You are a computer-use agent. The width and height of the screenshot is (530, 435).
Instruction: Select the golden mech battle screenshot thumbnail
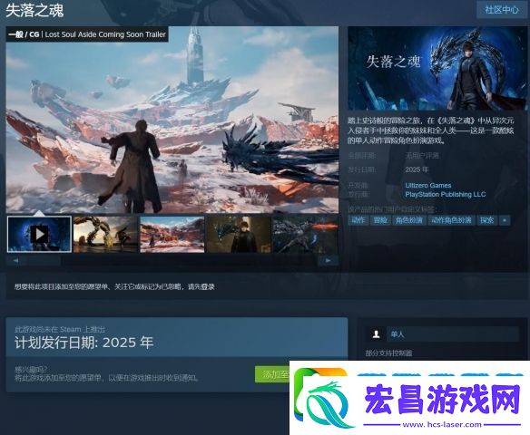tap(105, 234)
